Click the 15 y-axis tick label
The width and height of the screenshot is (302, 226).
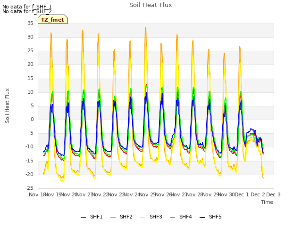[x=30, y=78]
